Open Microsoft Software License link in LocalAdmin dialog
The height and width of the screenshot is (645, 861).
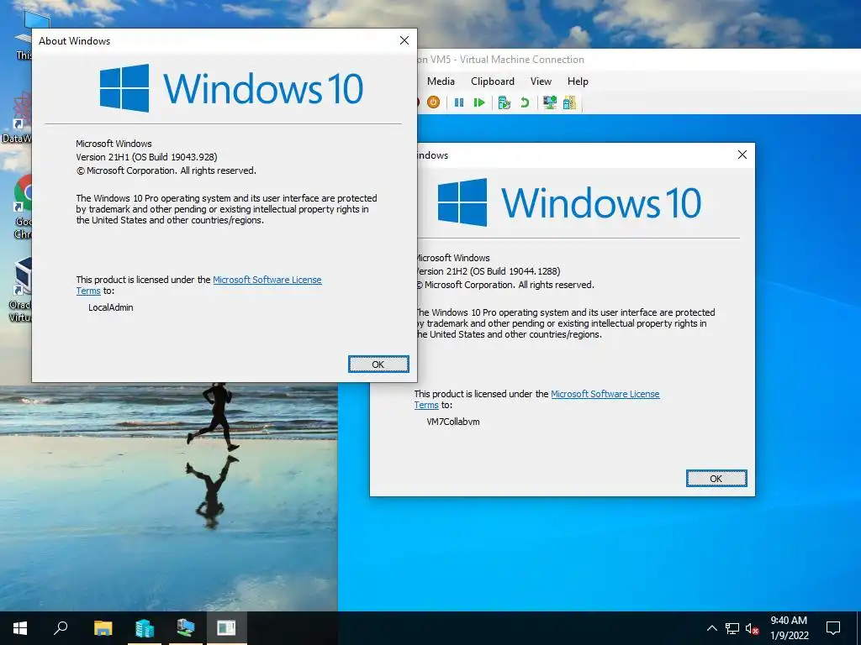pyautogui.click(x=267, y=280)
